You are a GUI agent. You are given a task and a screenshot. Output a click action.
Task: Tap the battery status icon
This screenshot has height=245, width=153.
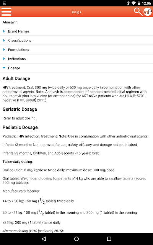click(139, 3)
